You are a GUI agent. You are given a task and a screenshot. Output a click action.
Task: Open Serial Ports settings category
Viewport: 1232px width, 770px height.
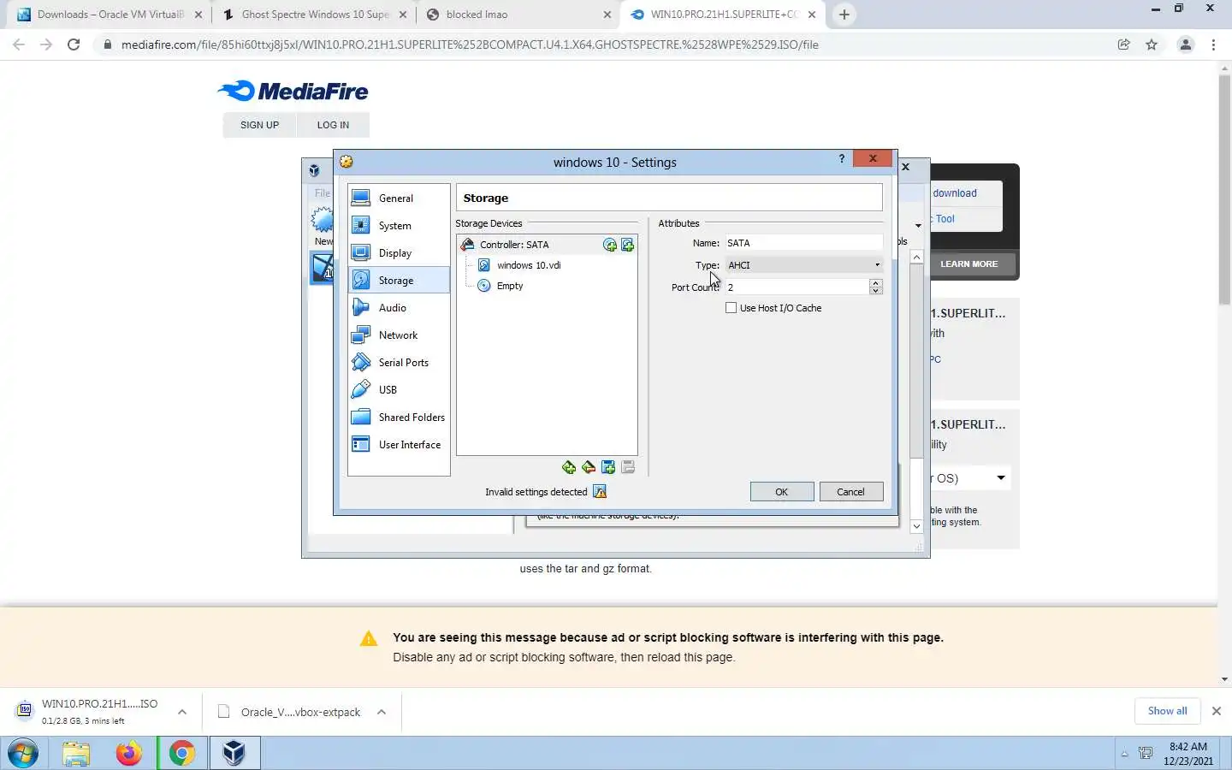click(x=399, y=363)
